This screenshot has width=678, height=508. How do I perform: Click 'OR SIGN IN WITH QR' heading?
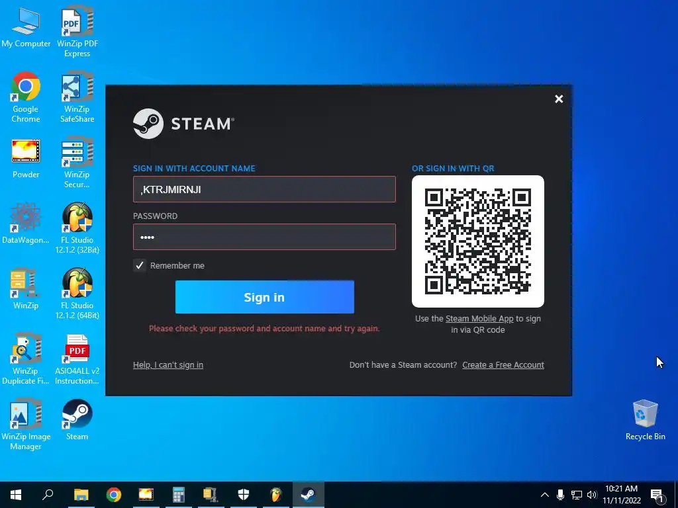(453, 169)
